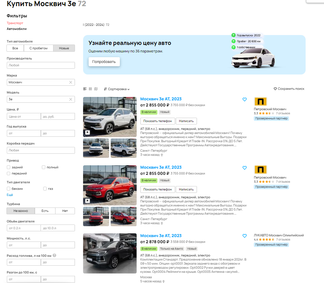Write to seller of red car

(186, 189)
